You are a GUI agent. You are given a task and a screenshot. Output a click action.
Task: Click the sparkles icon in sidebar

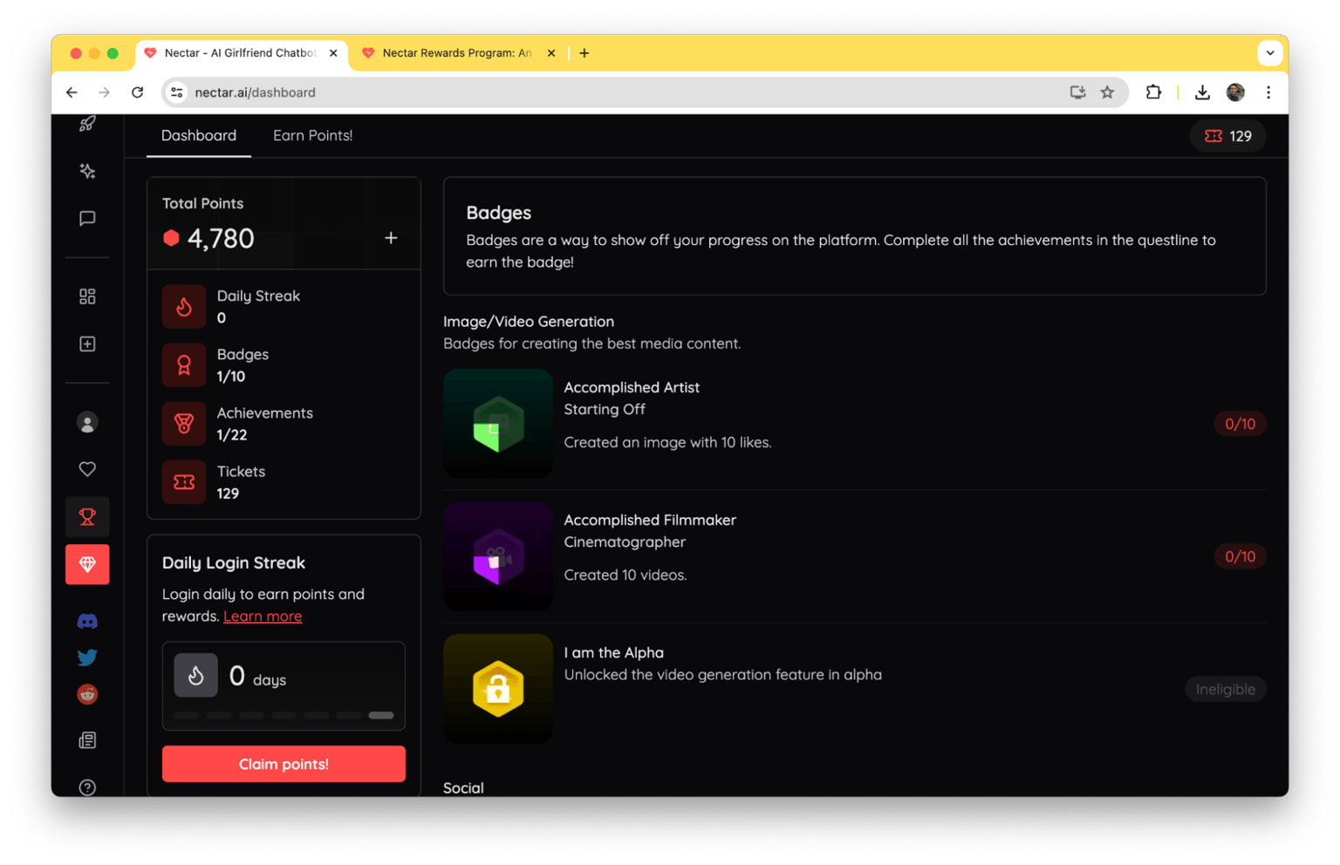point(87,171)
